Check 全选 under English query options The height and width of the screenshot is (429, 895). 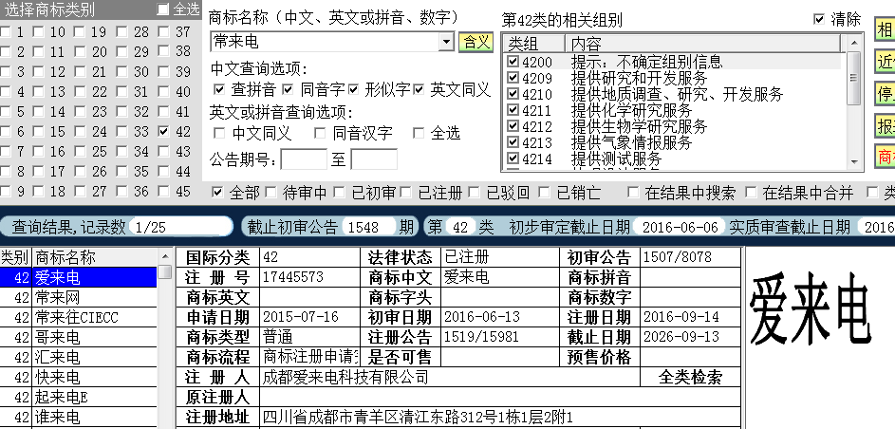click(x=419, y=134)
